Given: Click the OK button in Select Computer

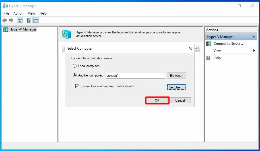Looking at the screenshot, I should (157, 100).
